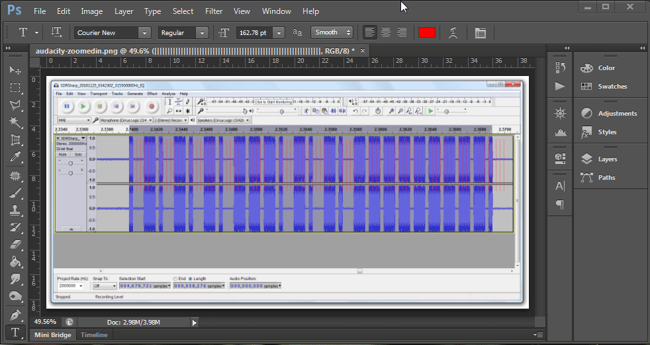Set left text alignment
This screenshot has width=650, height=345.
point(370,32)
